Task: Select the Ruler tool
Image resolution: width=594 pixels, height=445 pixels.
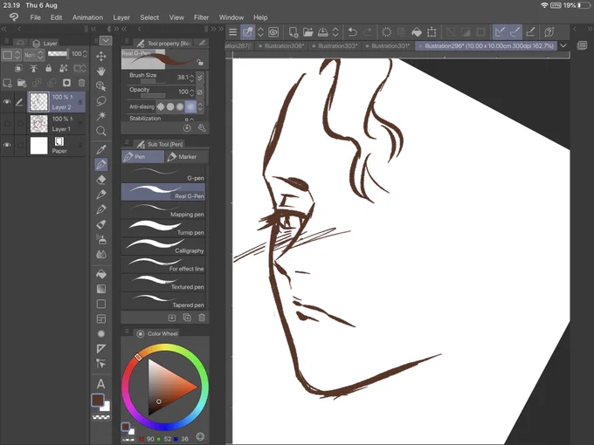Action: click(x=101, y=348)
